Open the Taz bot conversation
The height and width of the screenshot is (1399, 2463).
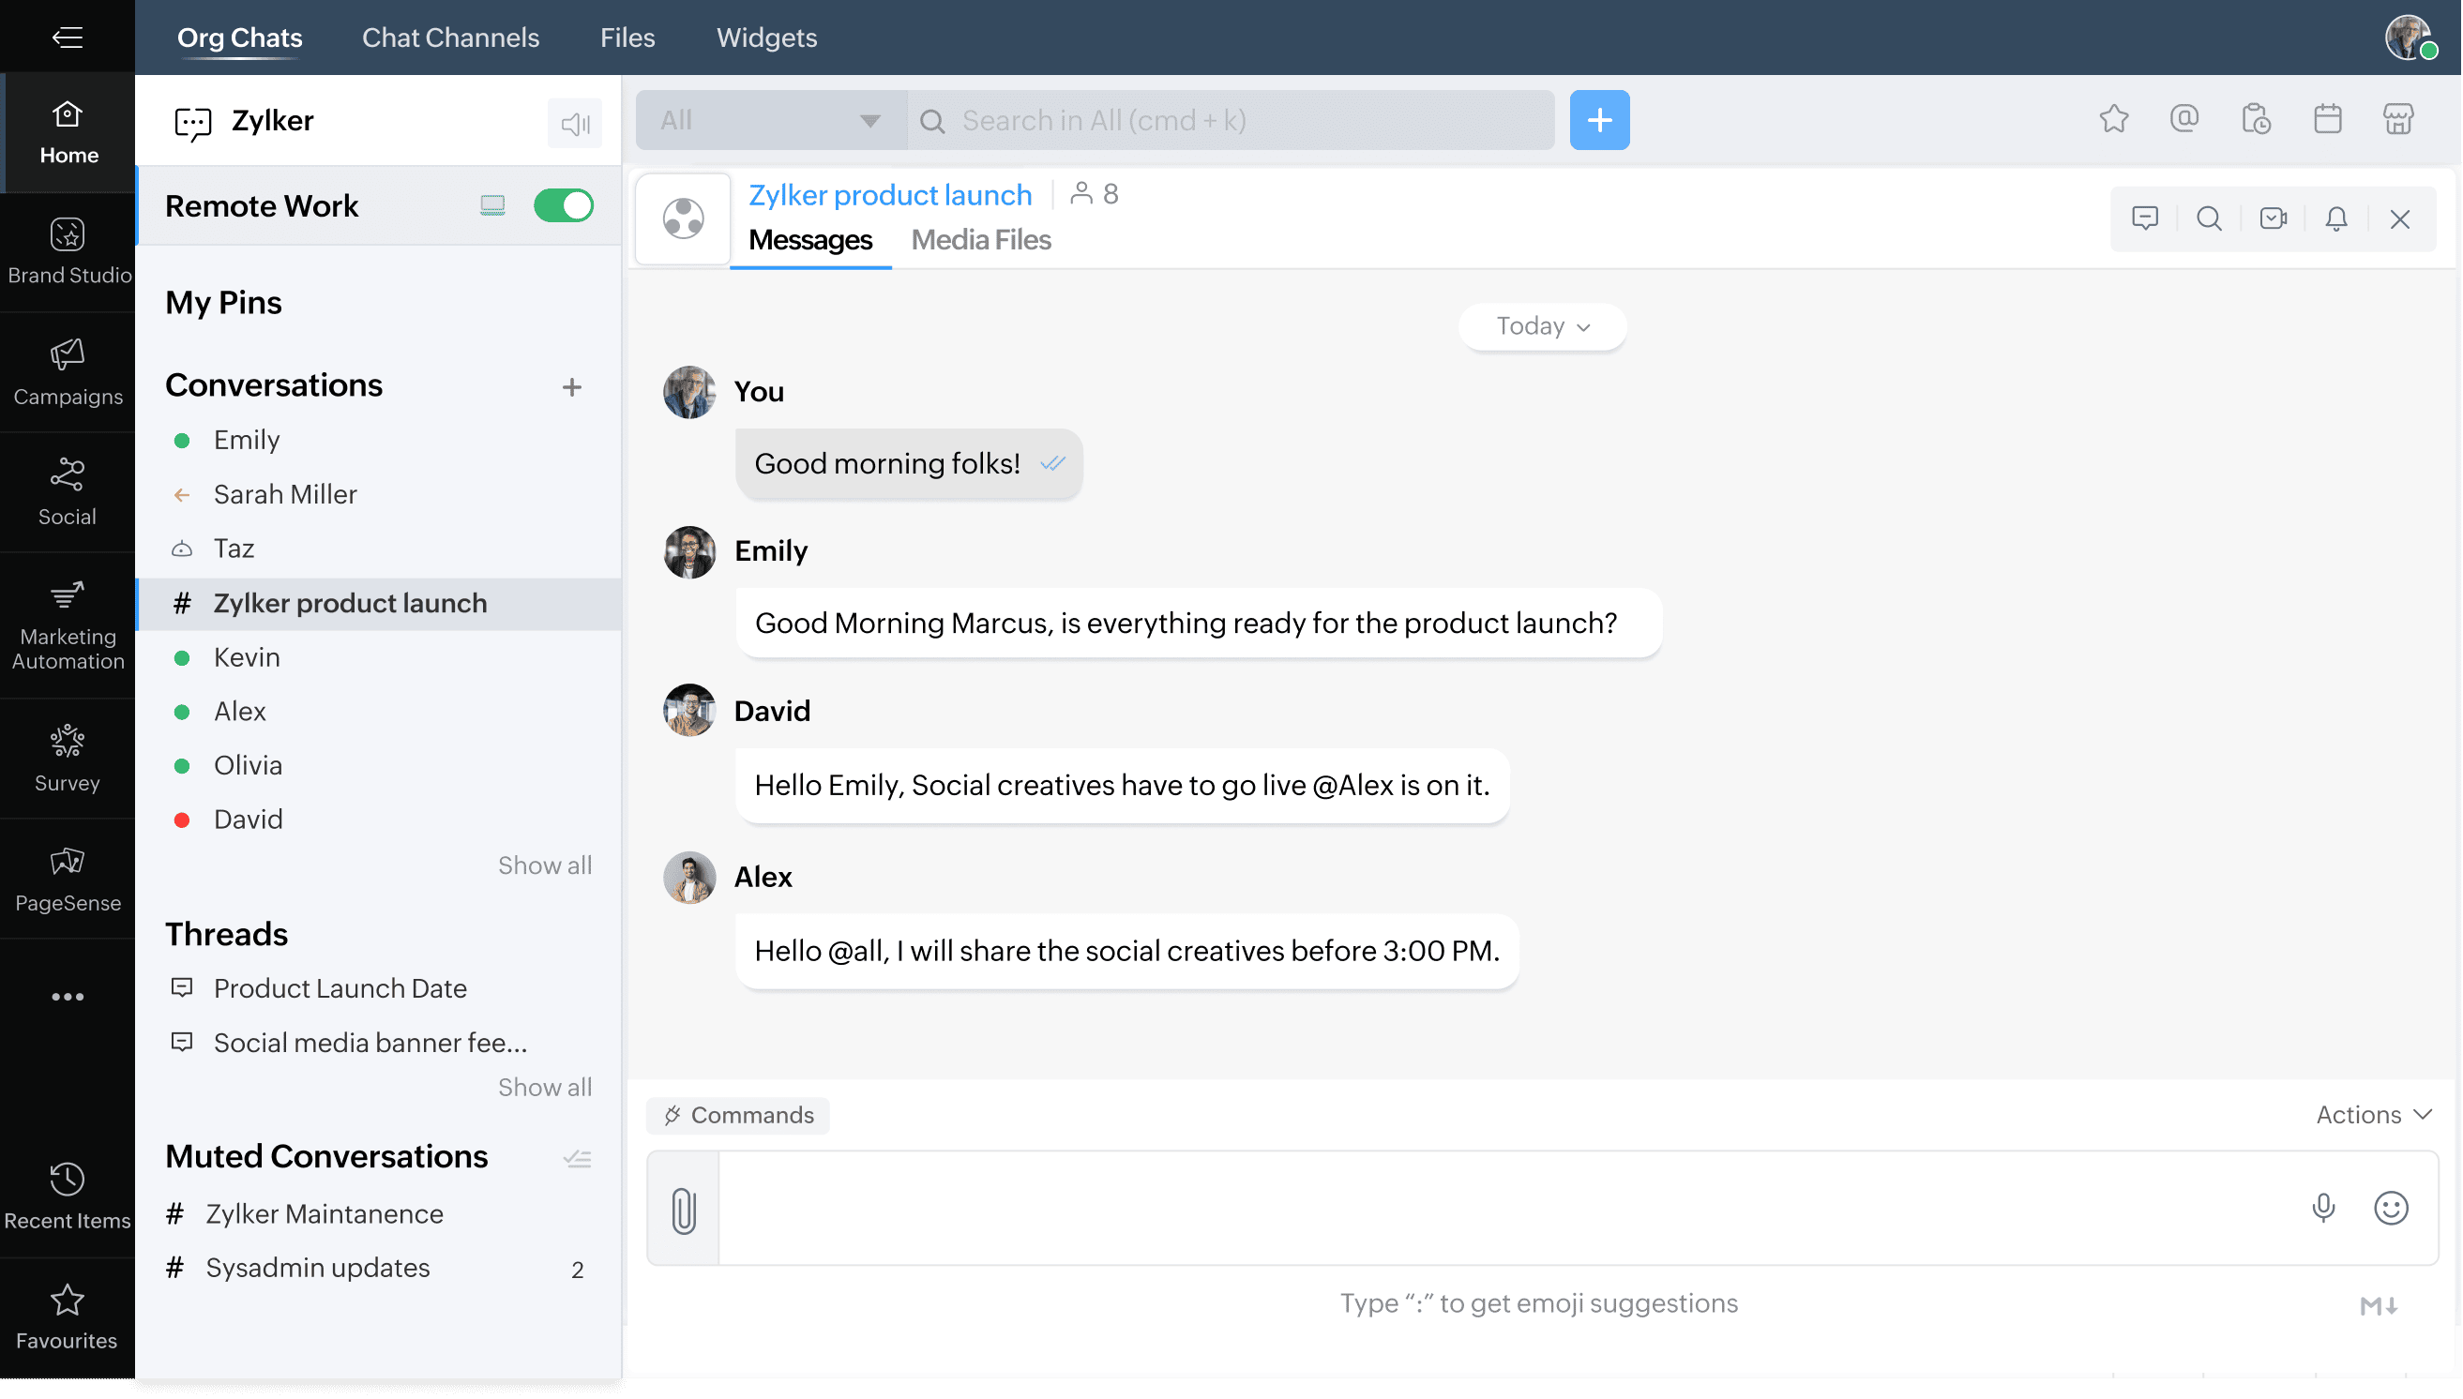379,549
